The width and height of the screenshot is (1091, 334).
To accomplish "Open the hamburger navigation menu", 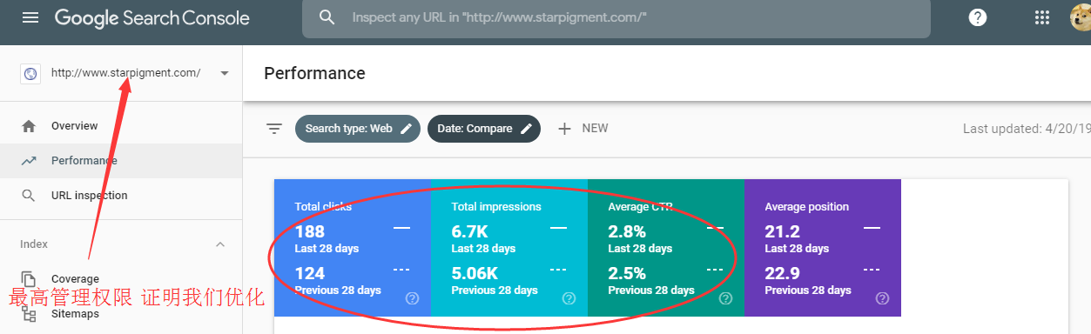I will [x=30, y=17].
